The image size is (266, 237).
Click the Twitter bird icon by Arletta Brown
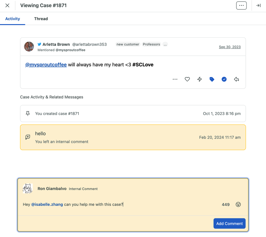[x=39, y=44]
